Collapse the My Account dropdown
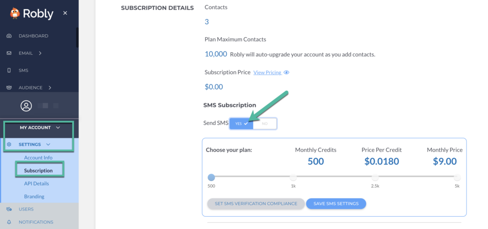 58,127
